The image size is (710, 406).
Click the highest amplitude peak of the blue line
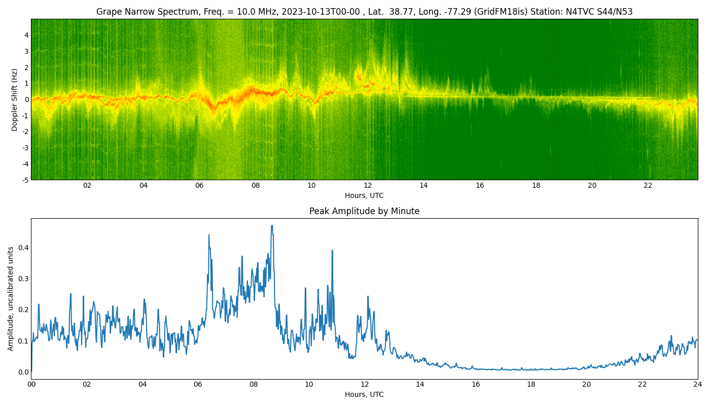pyautogui.click(x=272, y=226)
